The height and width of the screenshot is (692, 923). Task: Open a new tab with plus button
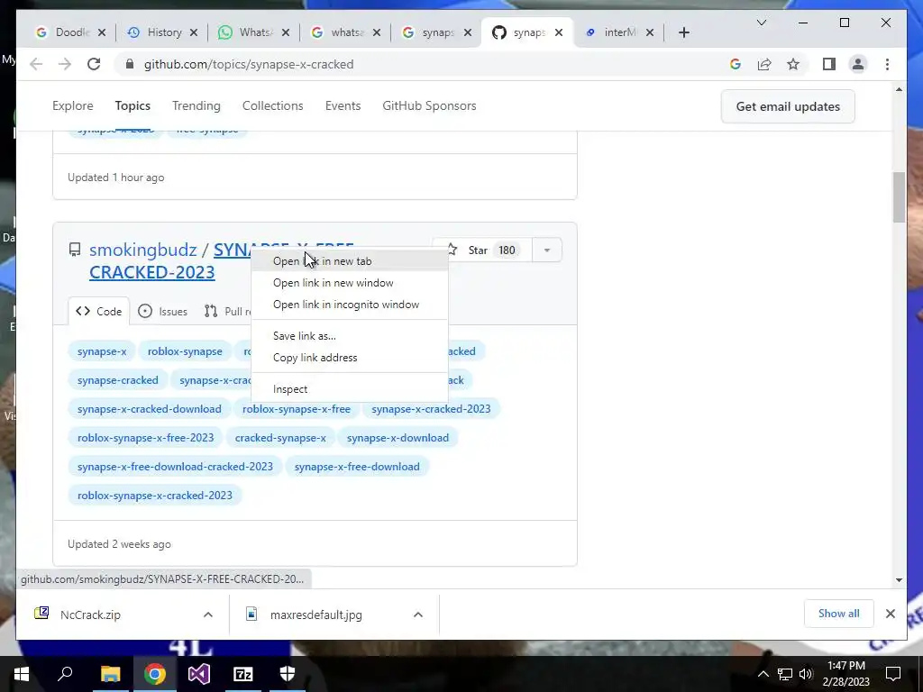pyautogui.click(x=683, y=32)
